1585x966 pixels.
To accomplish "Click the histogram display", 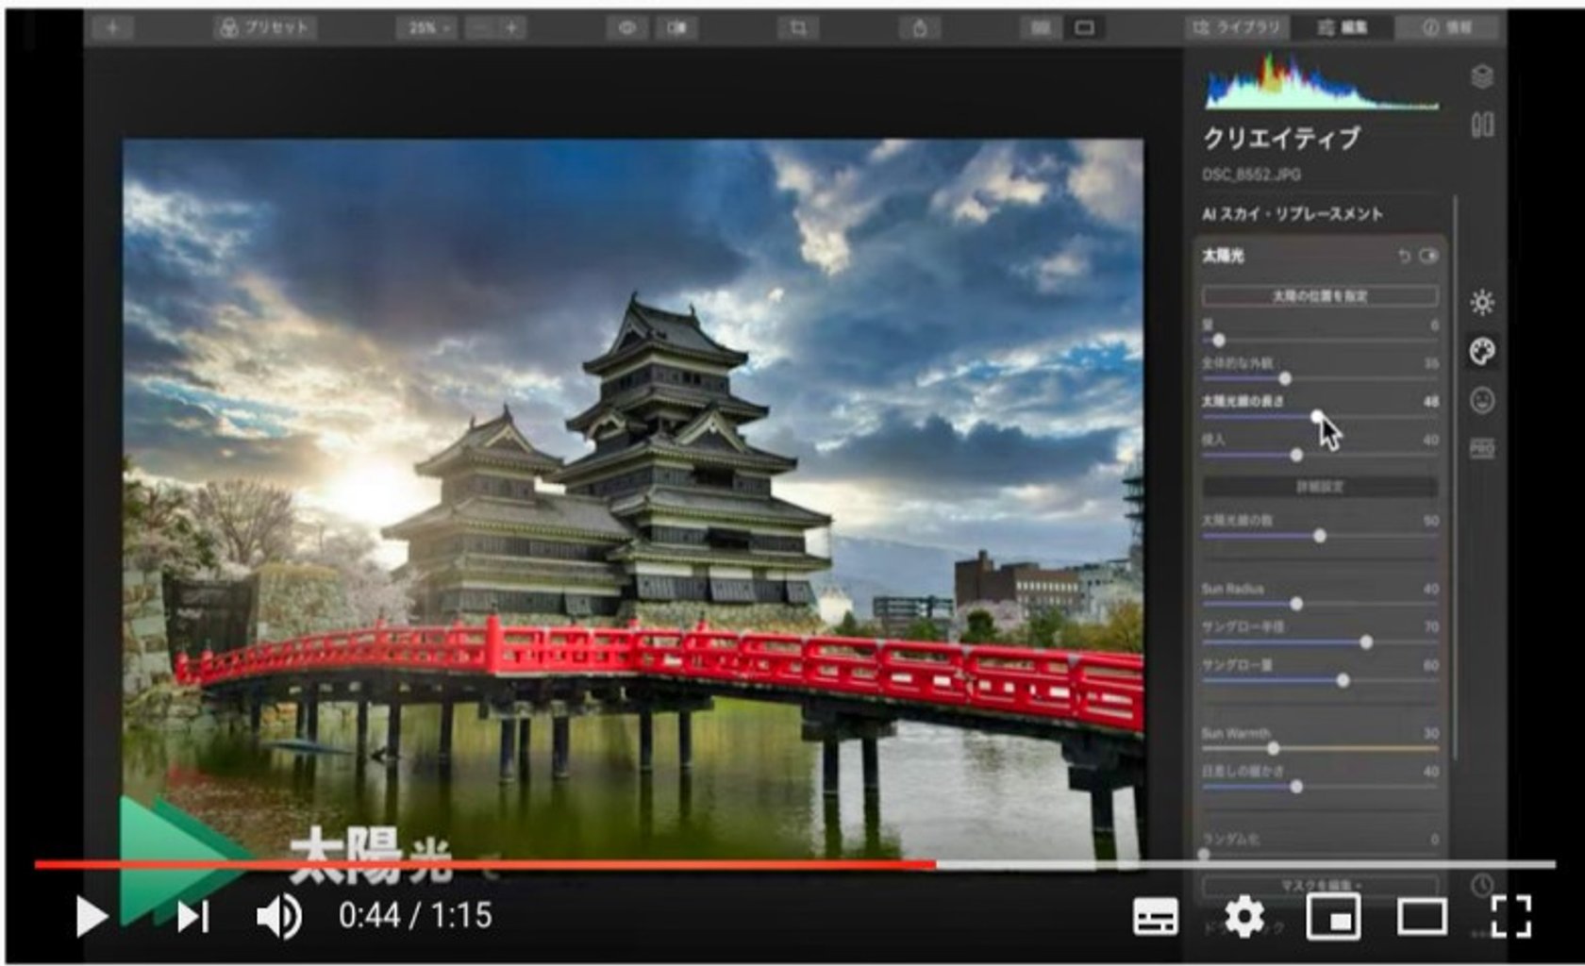I will point(1321,82).
